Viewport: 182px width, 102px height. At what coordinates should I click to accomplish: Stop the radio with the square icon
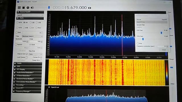pos(23,8)
